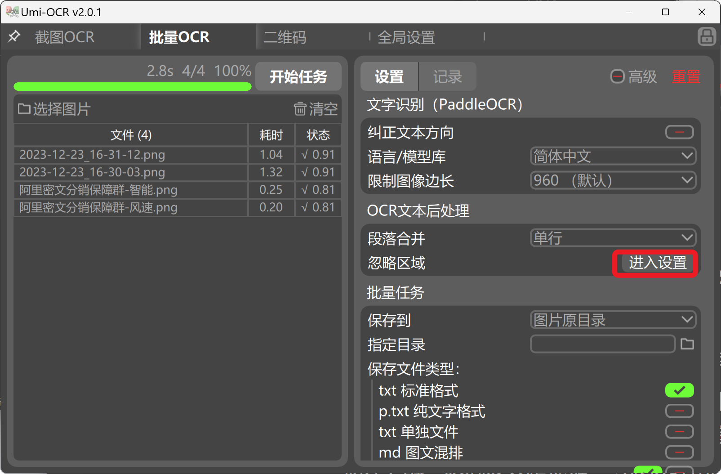
Task: Click the folder icon beside 指定目录 field
Action: point(687,344)
